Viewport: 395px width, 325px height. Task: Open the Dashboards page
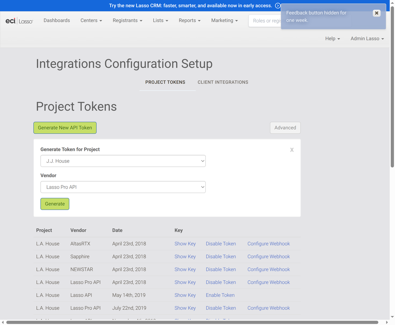point(57,21)
